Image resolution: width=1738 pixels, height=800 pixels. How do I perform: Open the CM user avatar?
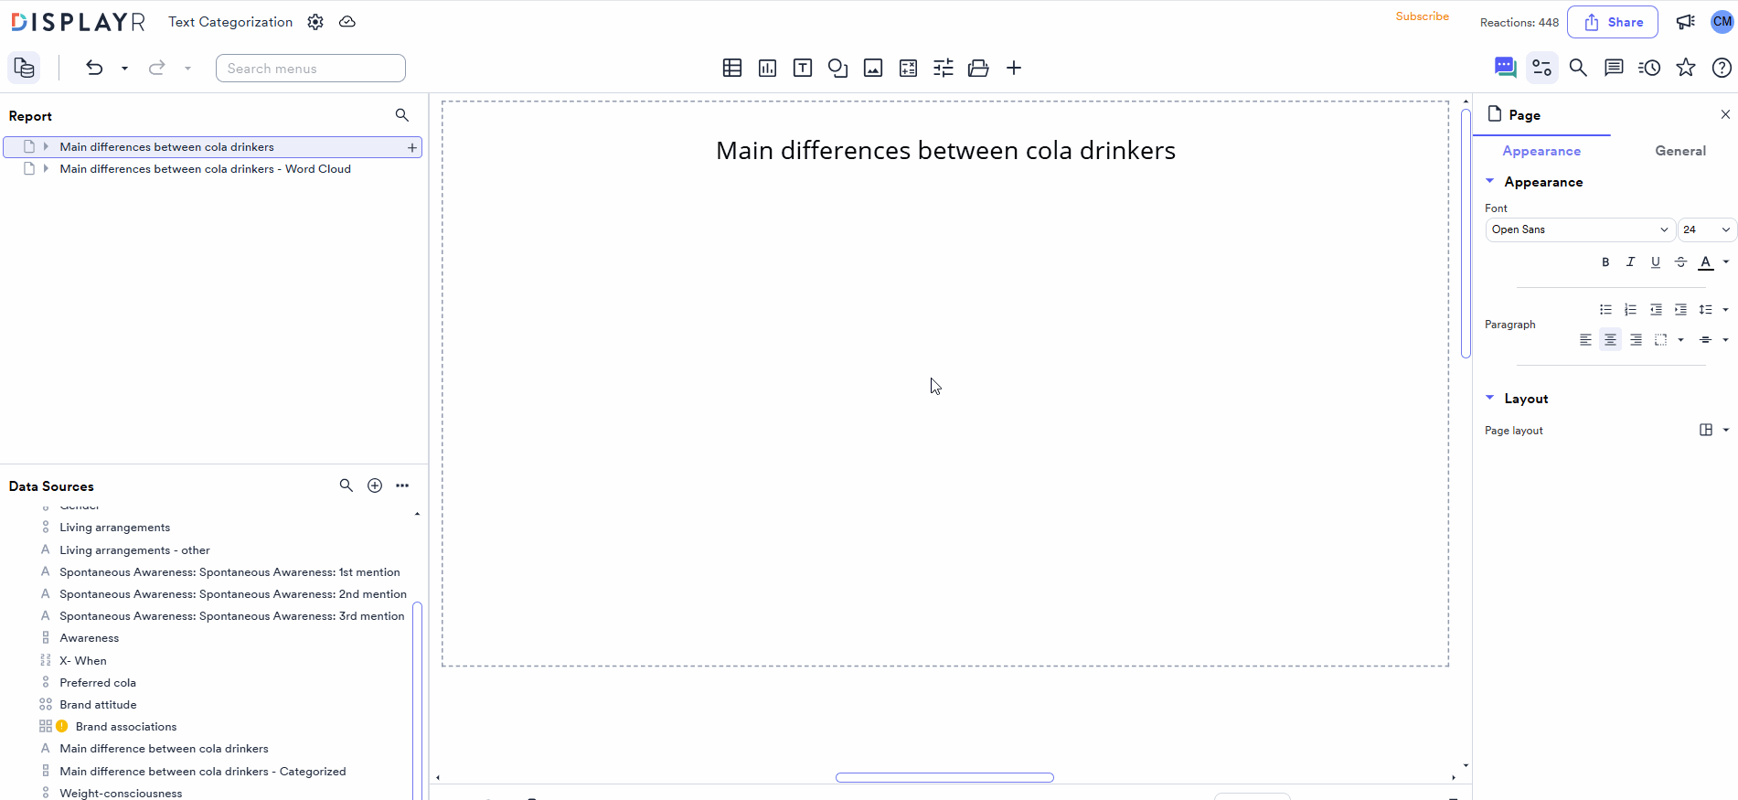click(x=1722, y=22)
